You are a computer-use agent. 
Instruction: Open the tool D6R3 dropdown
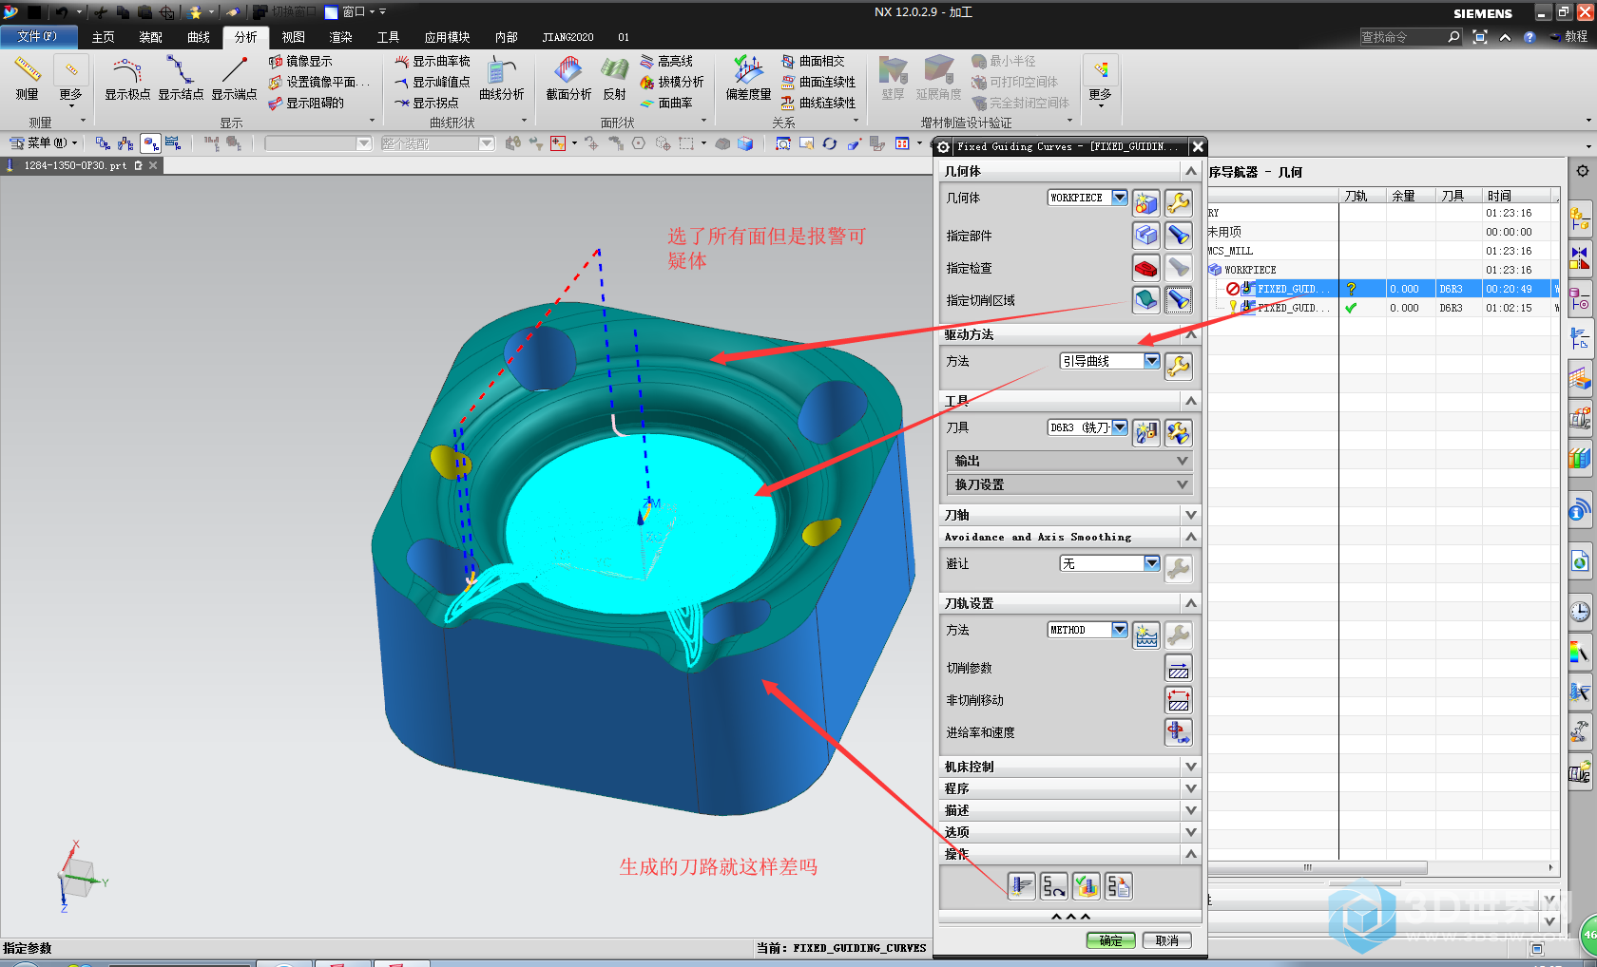pos(1120,427)
